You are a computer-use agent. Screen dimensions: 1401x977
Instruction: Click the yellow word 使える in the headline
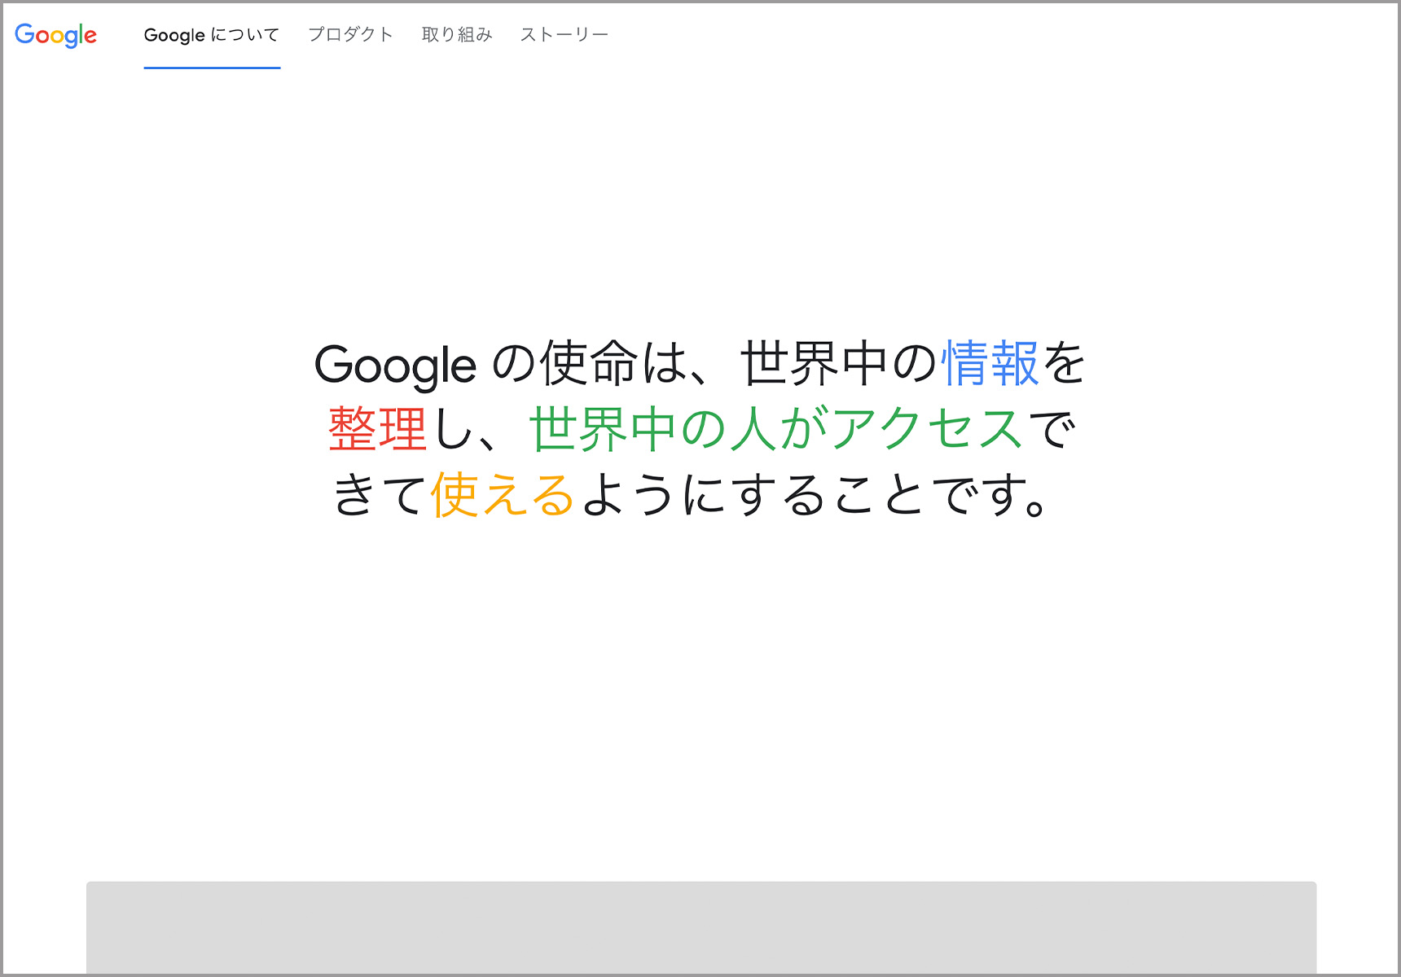503,494
